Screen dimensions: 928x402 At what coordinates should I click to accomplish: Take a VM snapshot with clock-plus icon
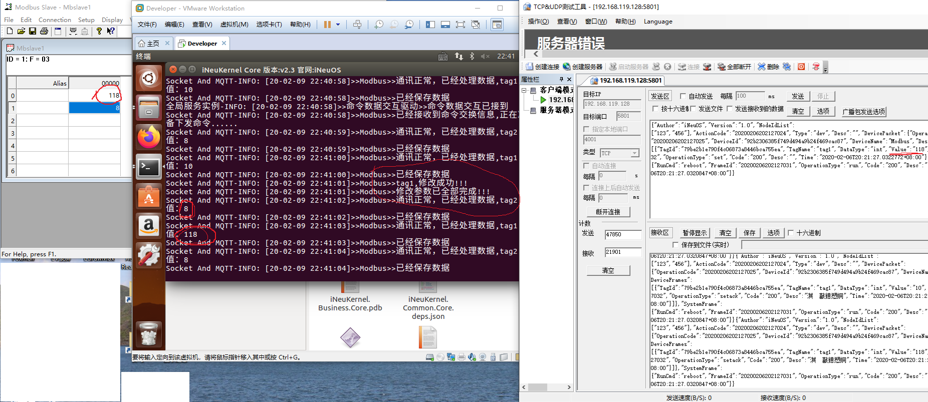(x=379, y=24)
